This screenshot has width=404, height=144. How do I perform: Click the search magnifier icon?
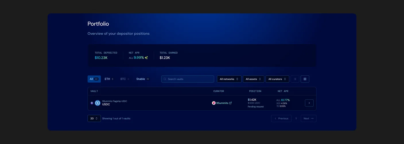coord(165,79)
